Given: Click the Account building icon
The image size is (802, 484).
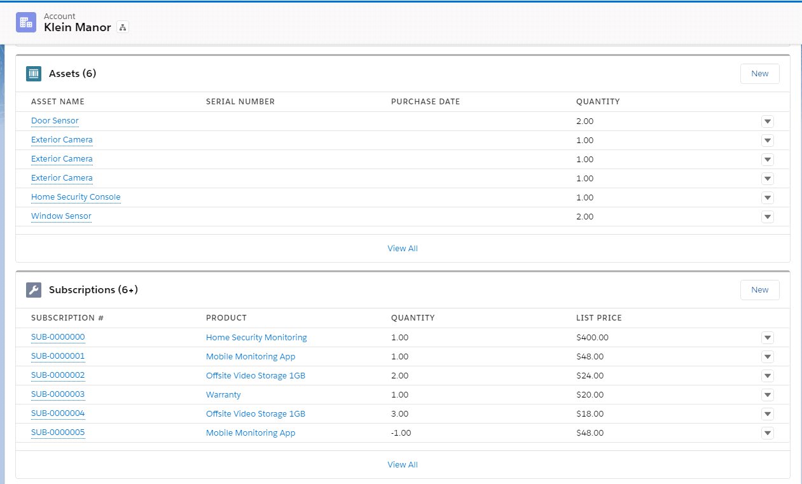Looking at the screenshot, I should pyautogui.click(x=26, y=22).
